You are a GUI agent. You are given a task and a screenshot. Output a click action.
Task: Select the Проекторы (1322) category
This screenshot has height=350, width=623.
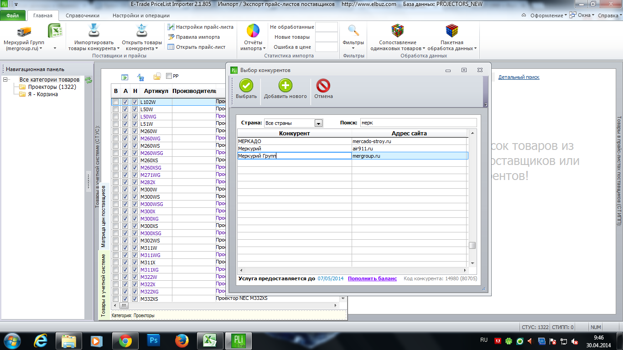[52, 87]
